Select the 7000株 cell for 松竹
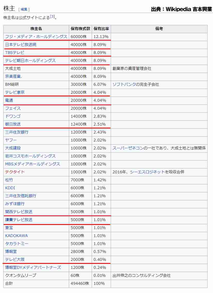The image size is (213, 293). (80, 180)
